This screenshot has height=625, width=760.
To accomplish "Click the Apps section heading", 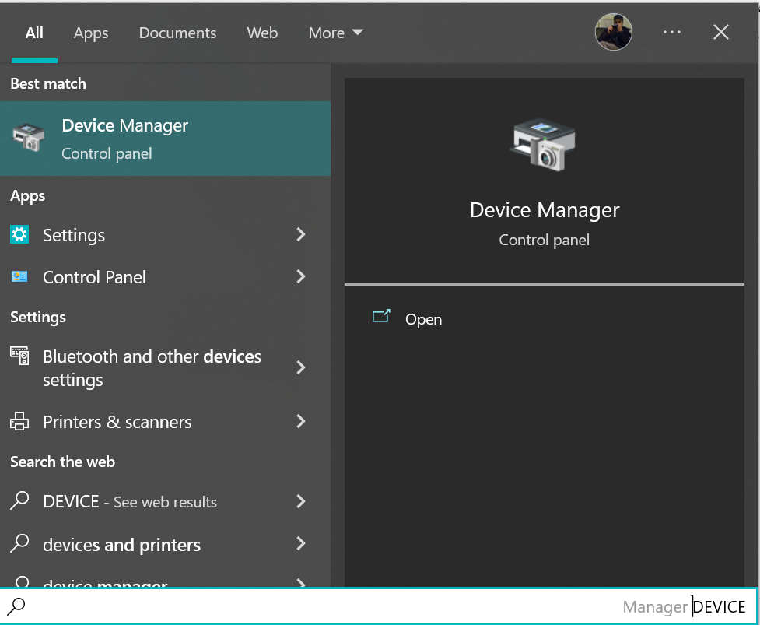I will pyautogui.click(x=28, y=196).
